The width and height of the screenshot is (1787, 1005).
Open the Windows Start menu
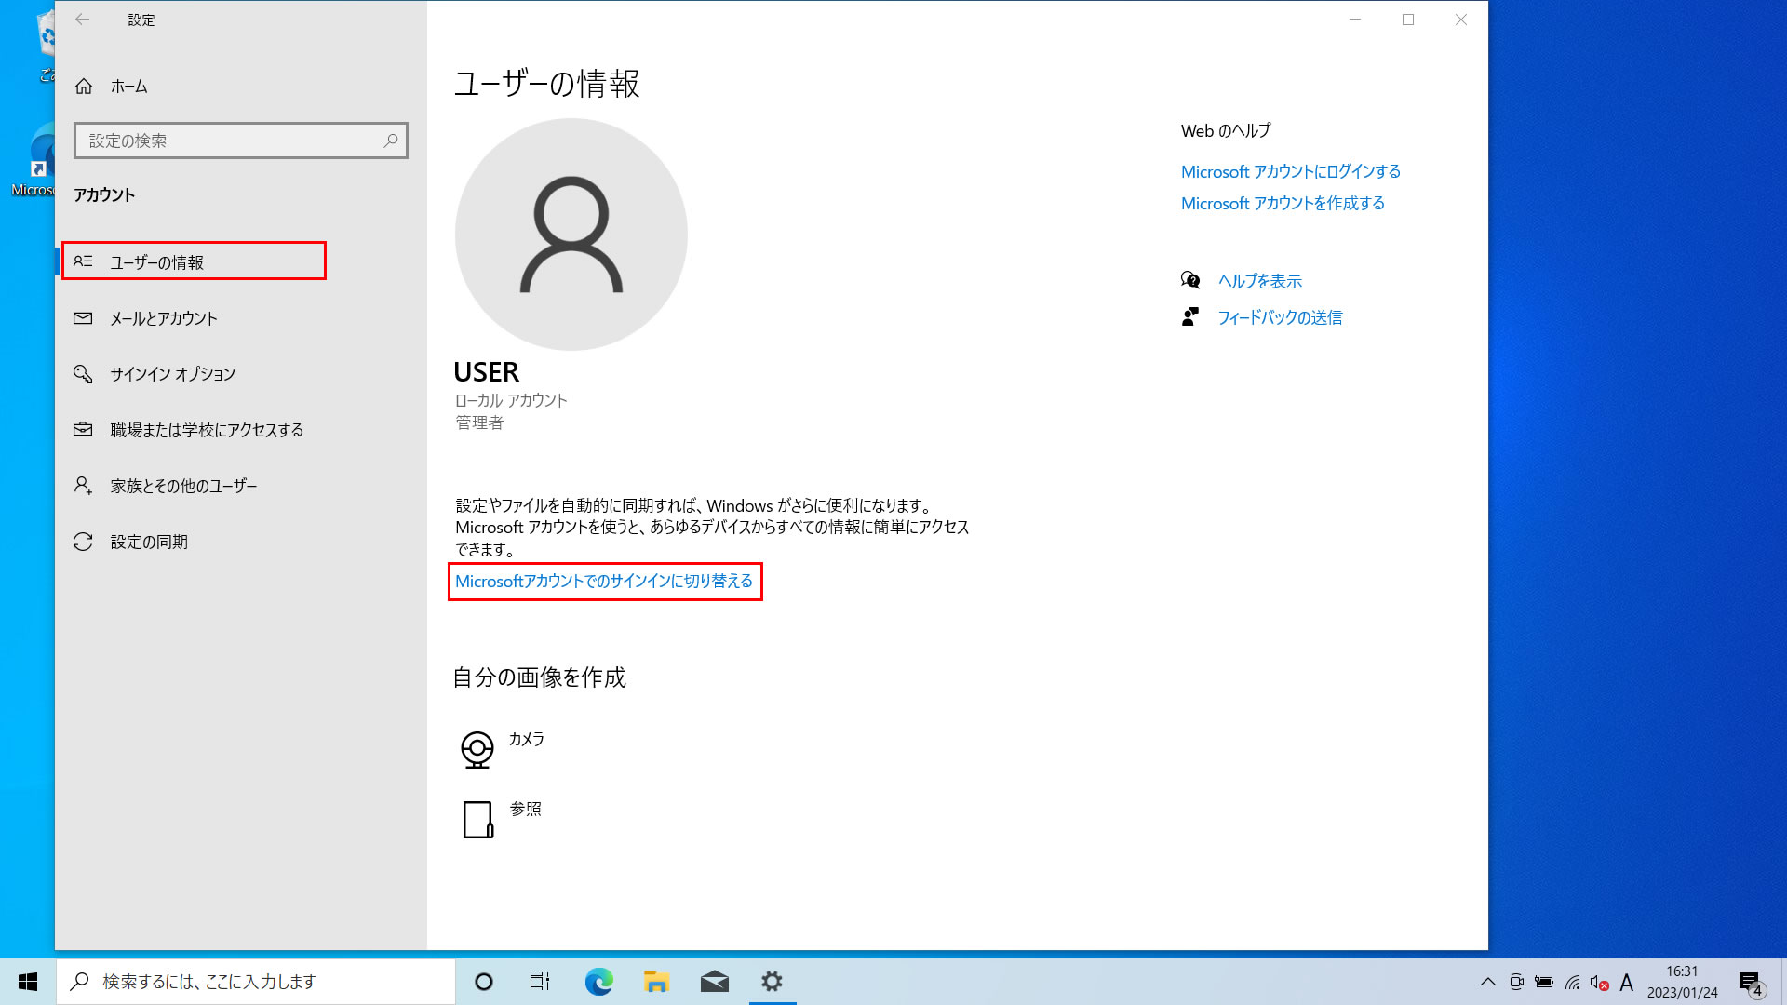(28, 982)
